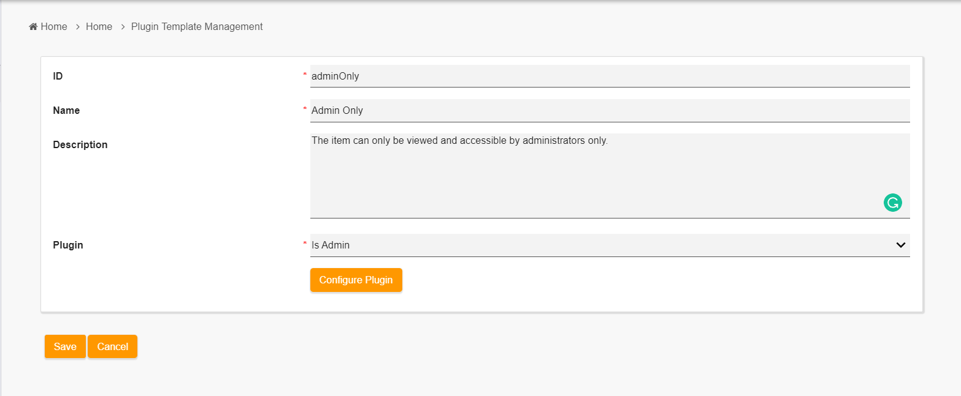Image resolution: width=961 pixels, height=396 pixels.
Task: Select the Plugin Template Management breadcrumb
Action: [x=197, y=27]
